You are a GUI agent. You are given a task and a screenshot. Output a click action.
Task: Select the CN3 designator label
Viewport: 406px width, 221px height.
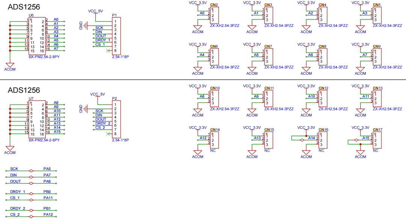(268, 5)
